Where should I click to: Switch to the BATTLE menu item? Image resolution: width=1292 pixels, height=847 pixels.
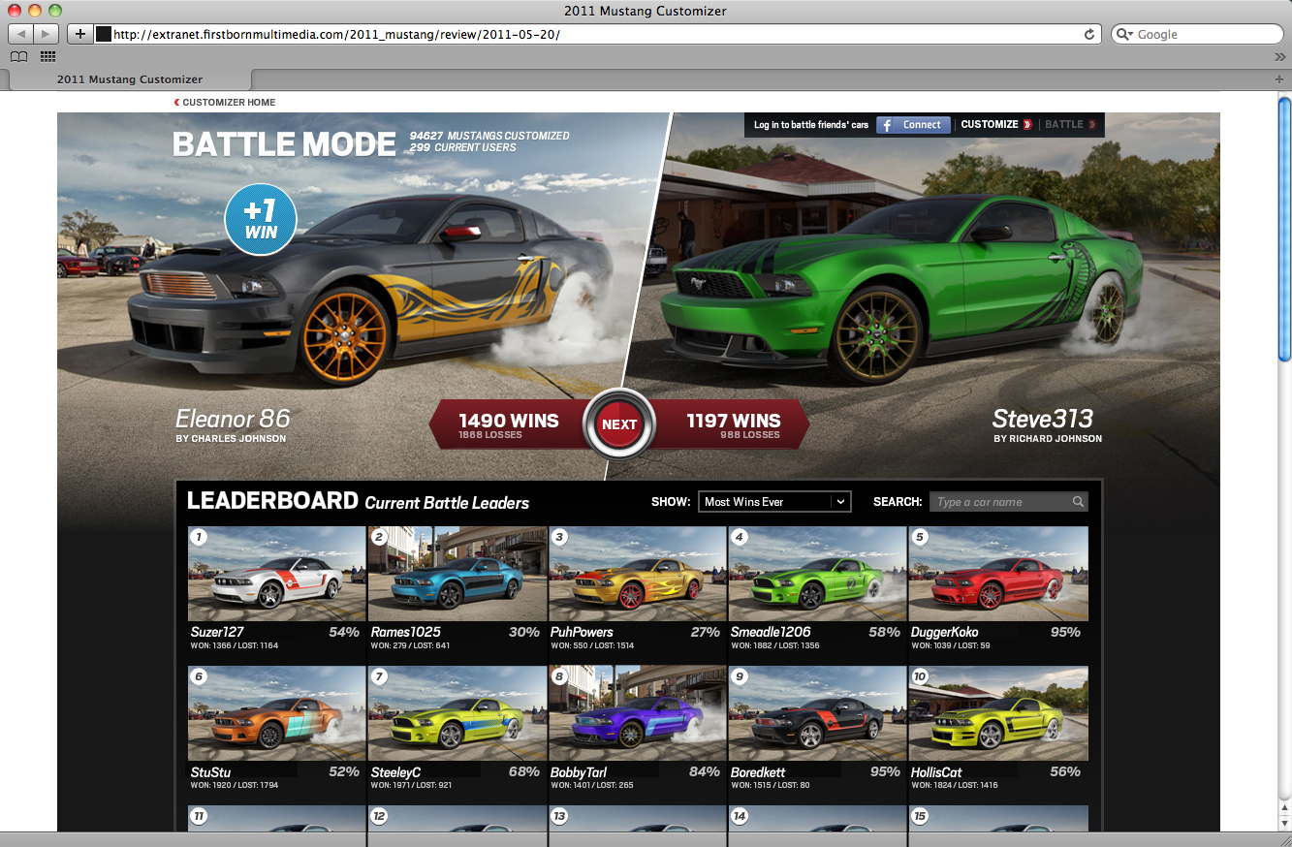1064,125
